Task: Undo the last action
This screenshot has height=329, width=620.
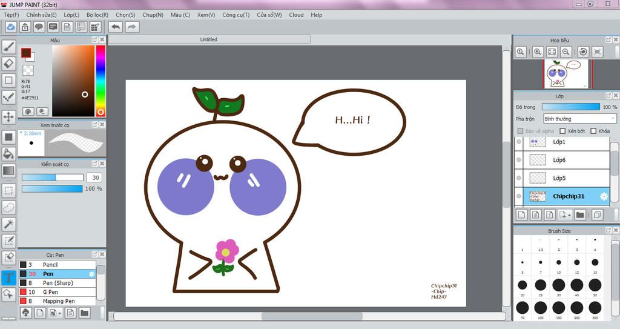Action: [x=116, y=27]
